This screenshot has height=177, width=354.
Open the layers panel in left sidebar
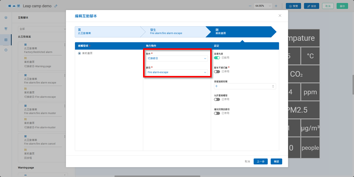point(6,17)
